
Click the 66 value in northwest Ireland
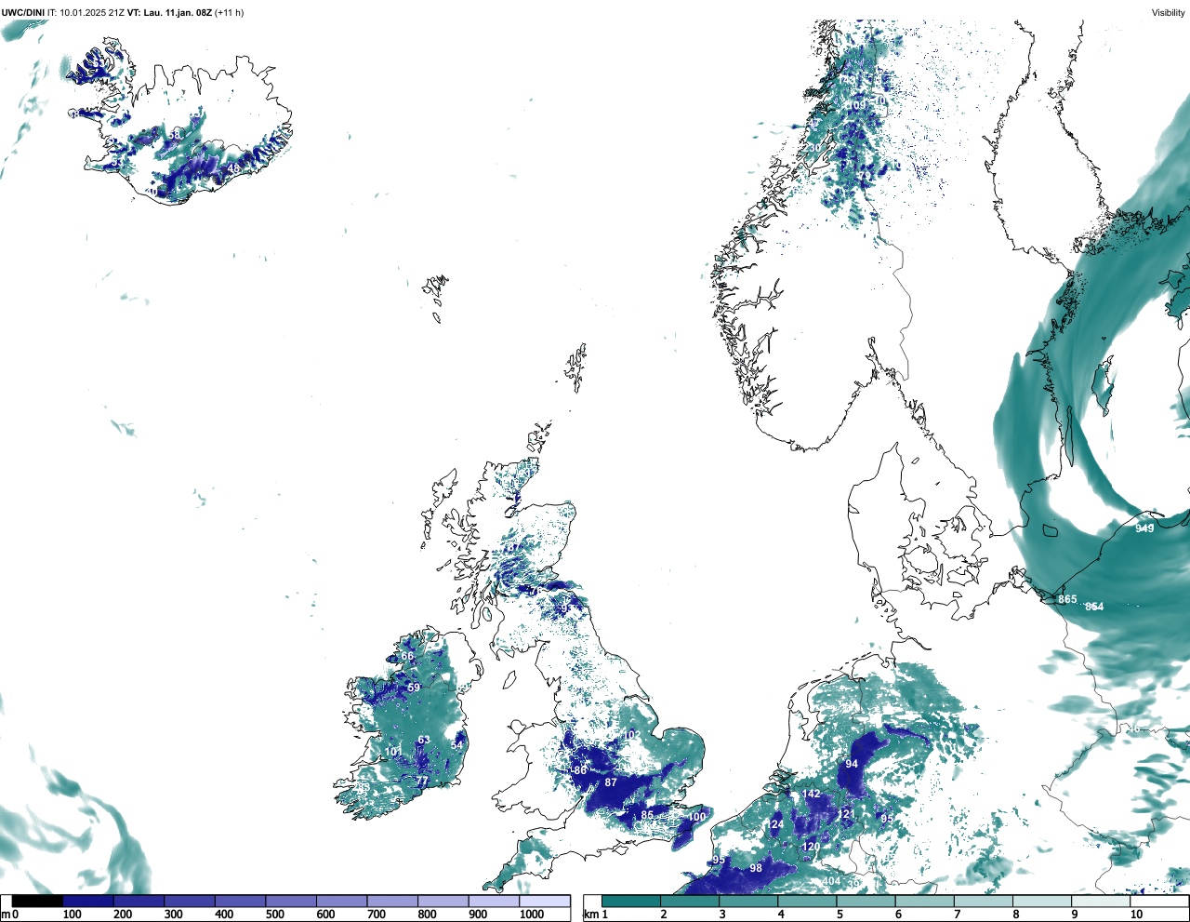pos(407,656)
